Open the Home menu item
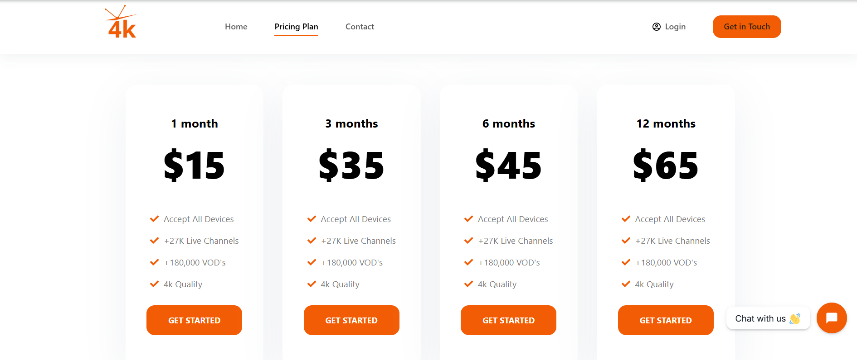This screenshot has height=360, width=857. (x=236, y=27)
